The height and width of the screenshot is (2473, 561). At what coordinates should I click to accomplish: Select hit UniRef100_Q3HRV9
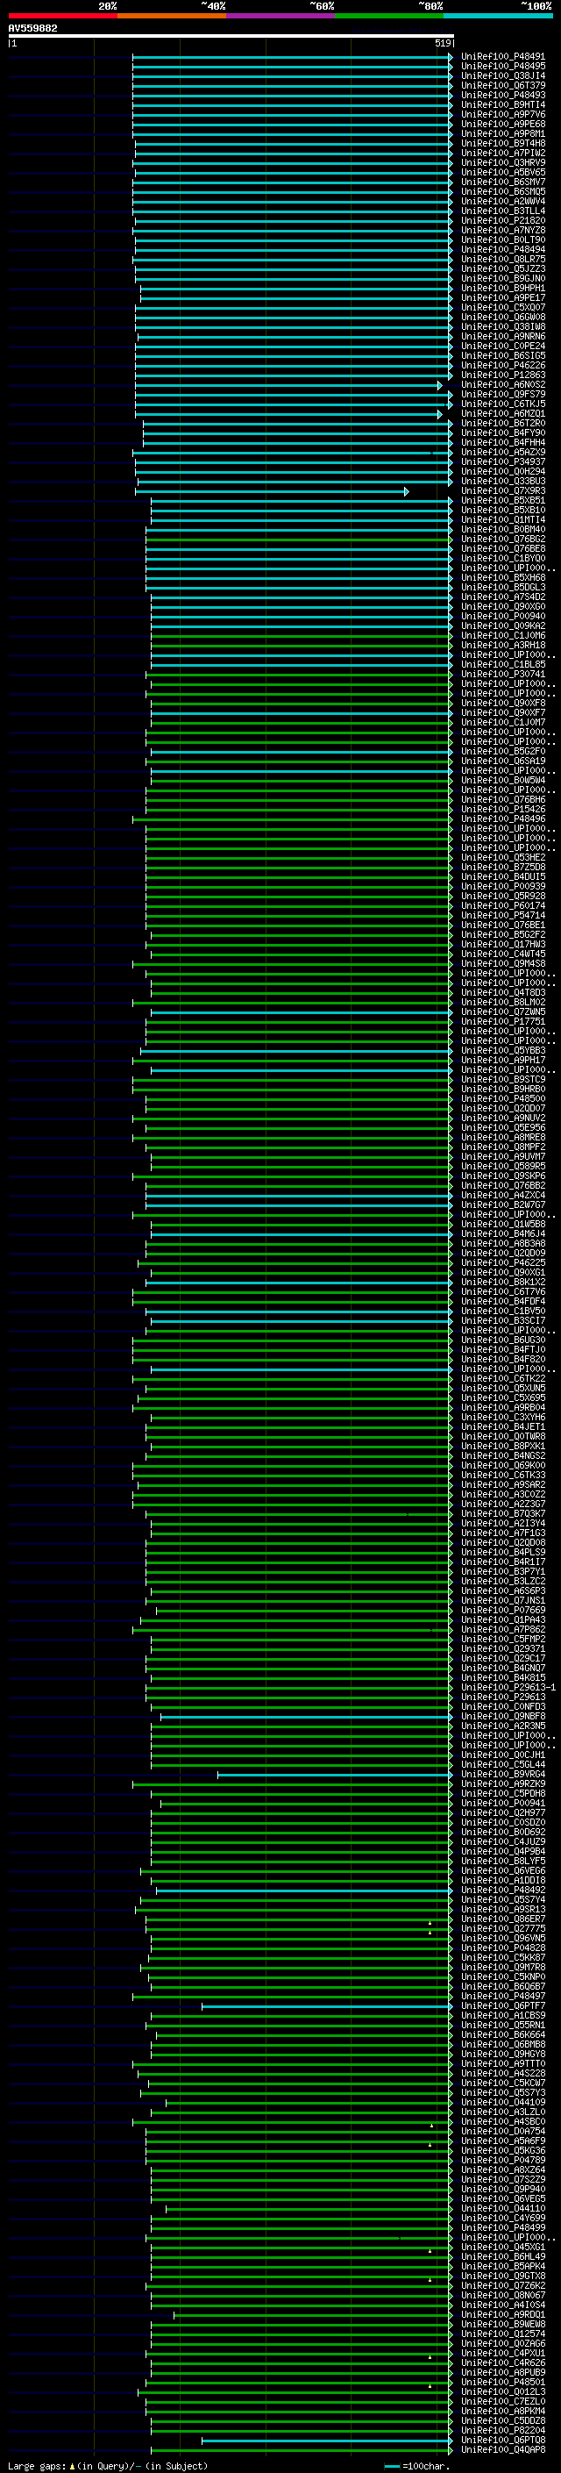(502, 163)
